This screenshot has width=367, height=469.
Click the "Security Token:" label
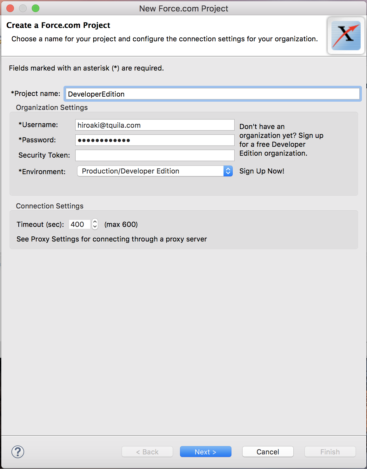(x=44, y=155)
